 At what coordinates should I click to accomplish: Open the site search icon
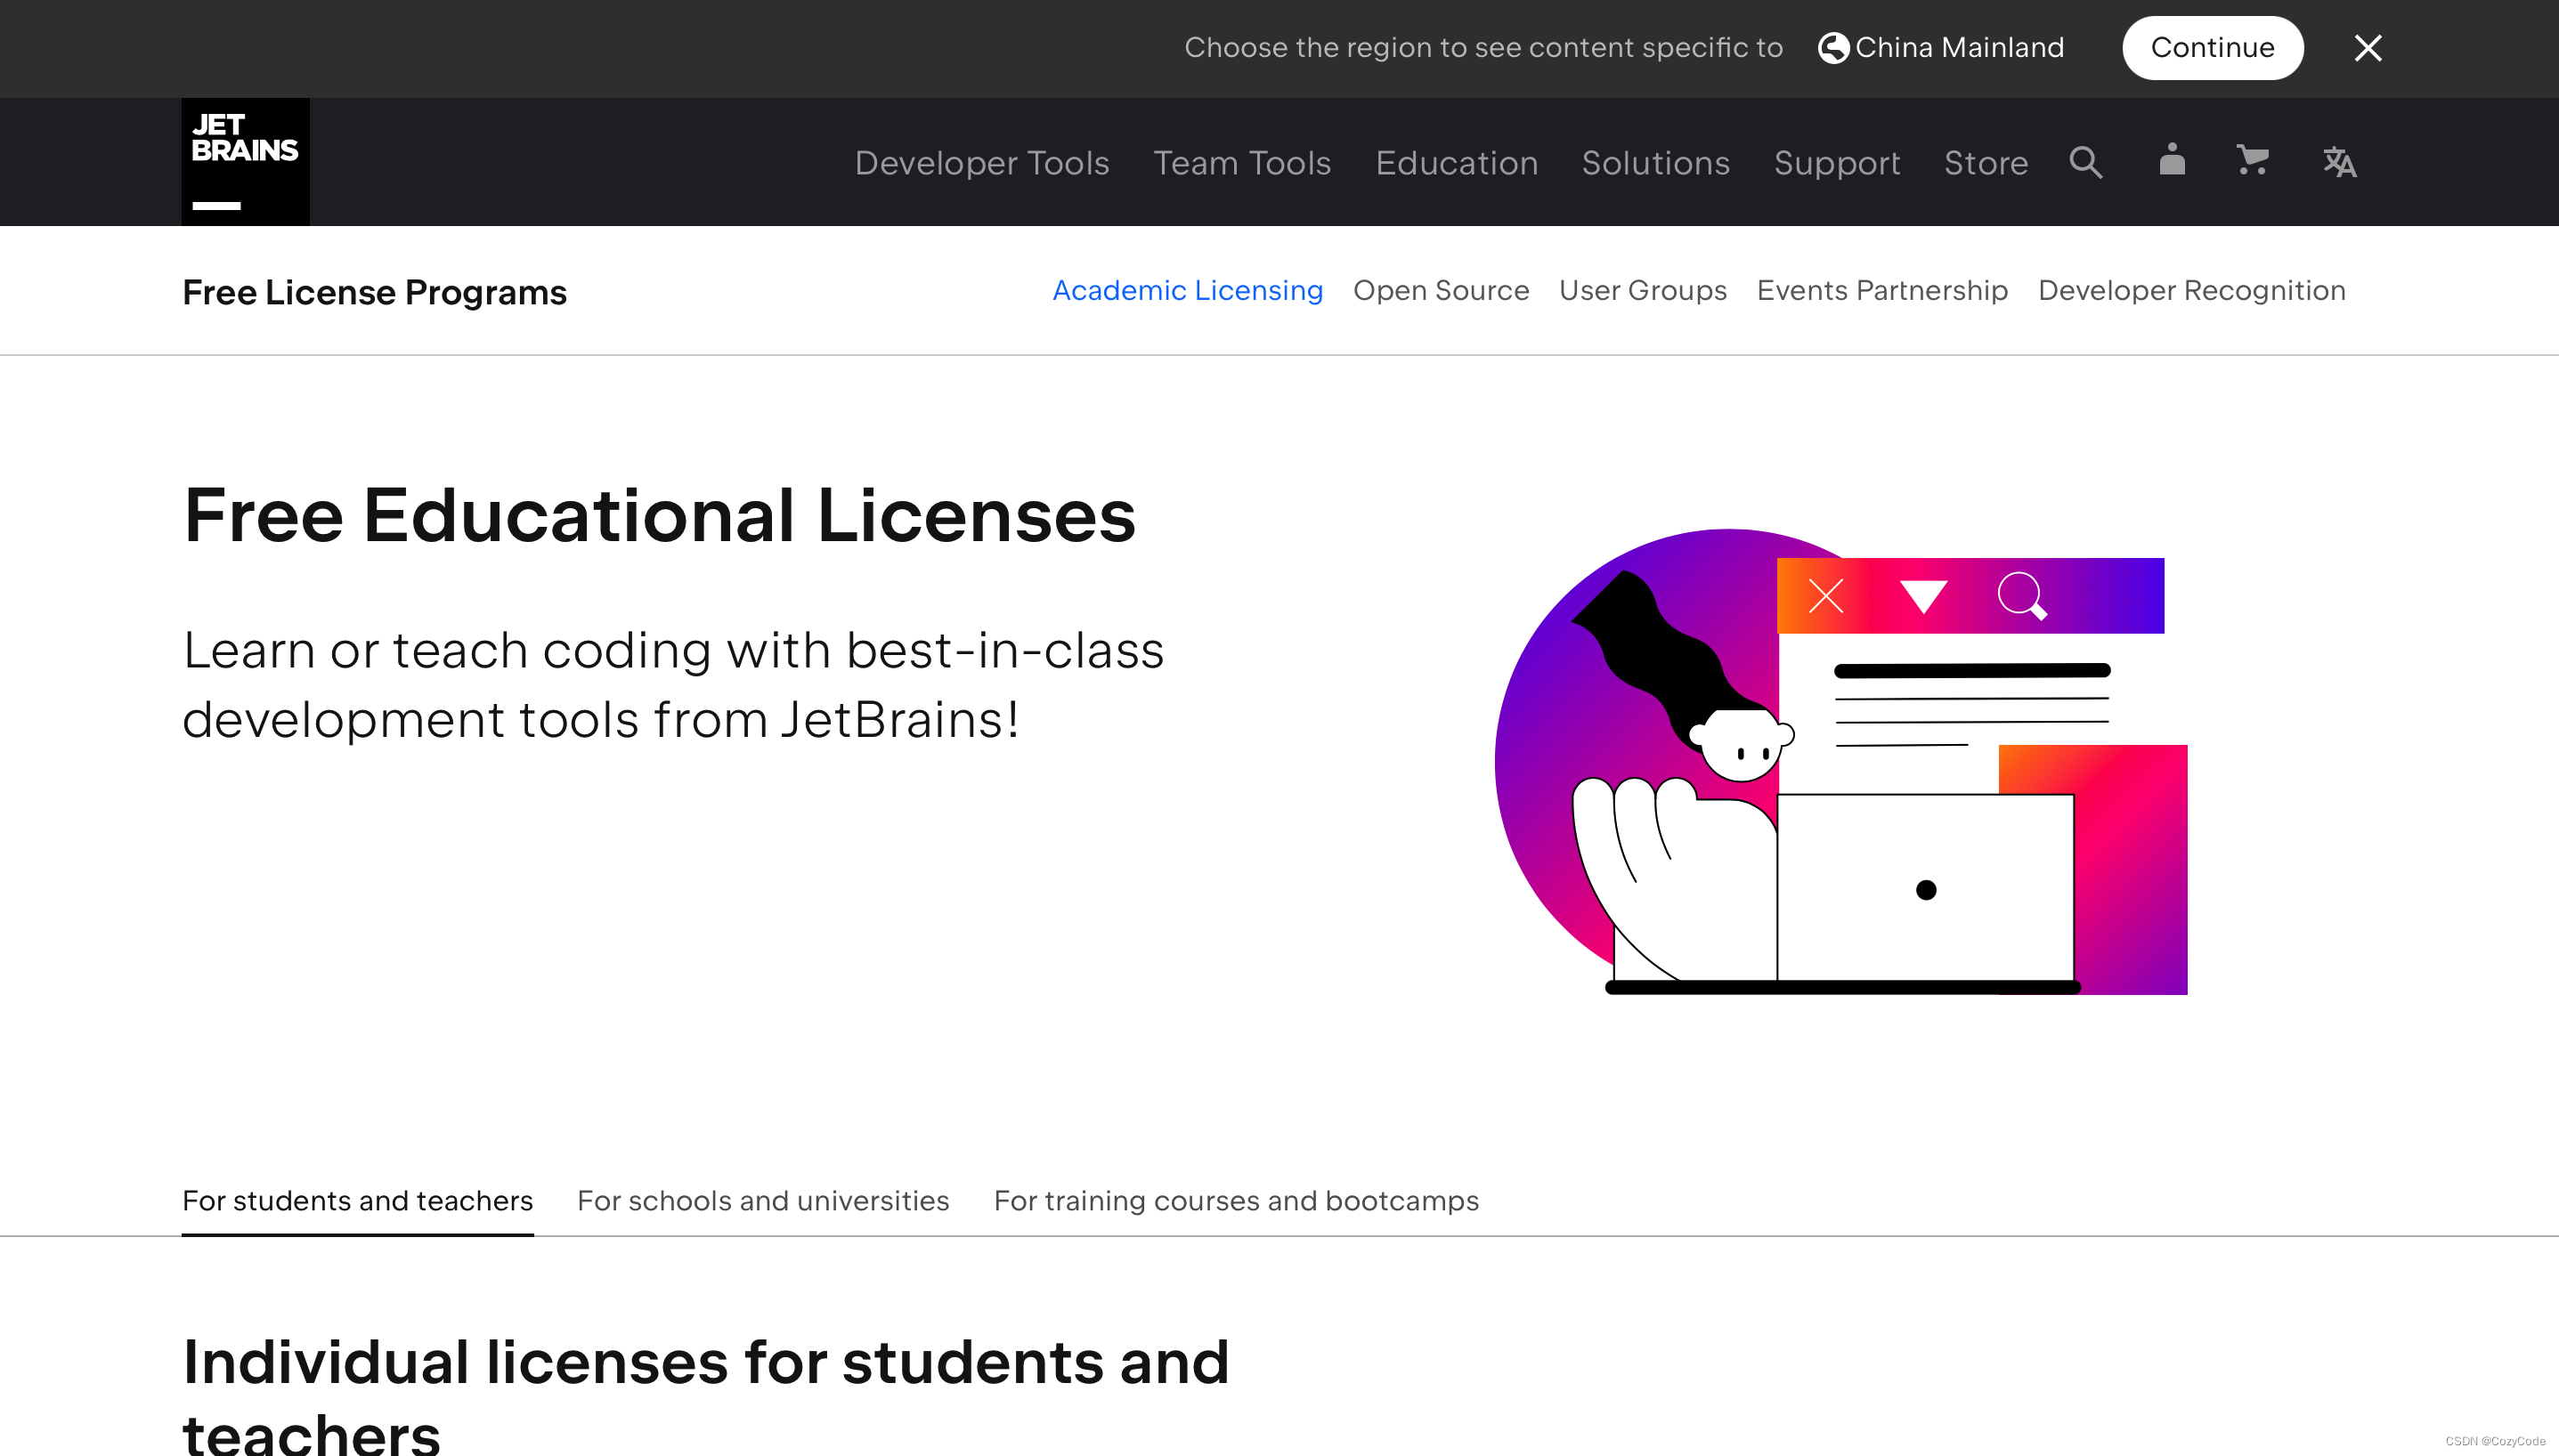(2086, 162)
